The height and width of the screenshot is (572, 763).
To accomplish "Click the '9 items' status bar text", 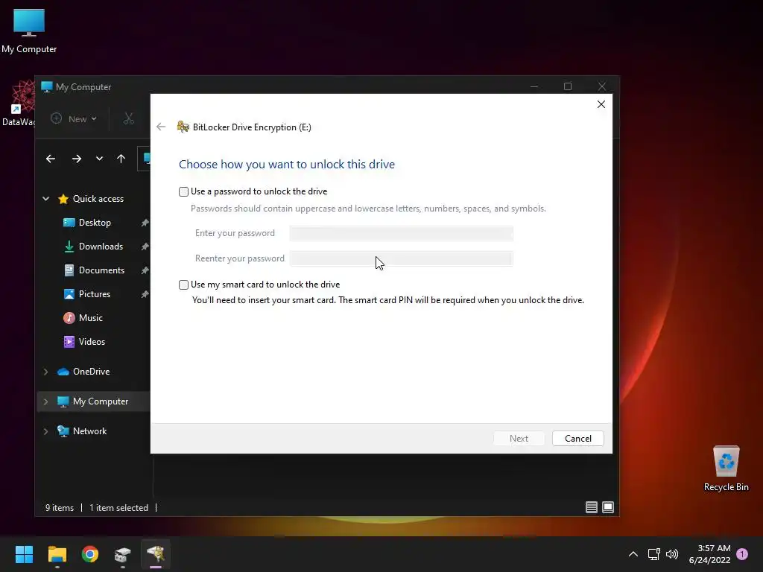I will tap(60, 508).
